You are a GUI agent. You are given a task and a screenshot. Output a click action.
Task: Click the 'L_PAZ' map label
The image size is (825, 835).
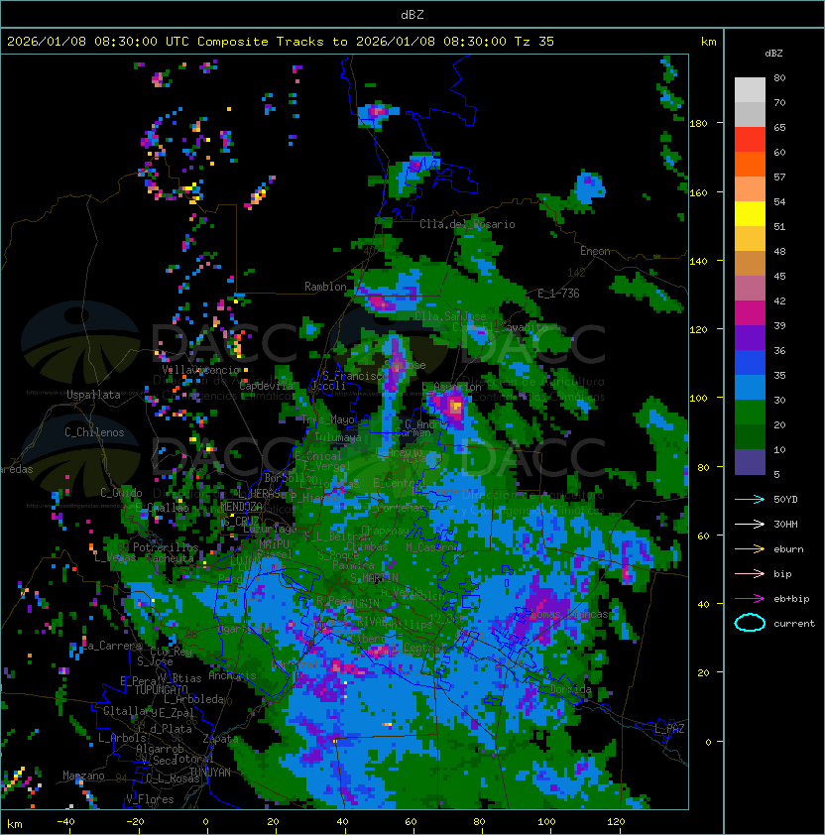669,730
